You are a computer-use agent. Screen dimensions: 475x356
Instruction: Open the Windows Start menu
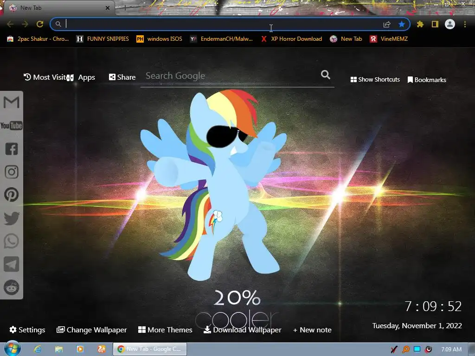tap(12, 349)
